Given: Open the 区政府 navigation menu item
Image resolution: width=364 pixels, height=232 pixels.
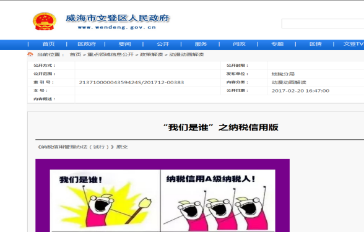Looking at the screenshot, I should pos(87,44).
